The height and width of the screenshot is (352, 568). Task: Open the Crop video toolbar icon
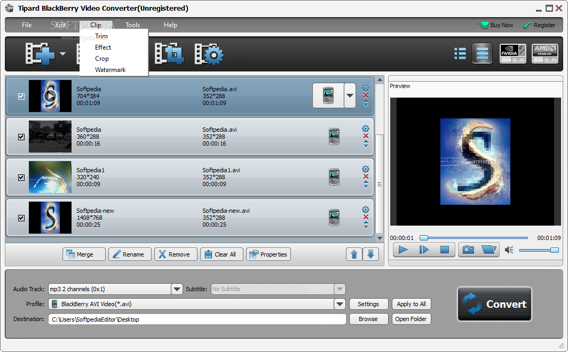click(169, 53)
